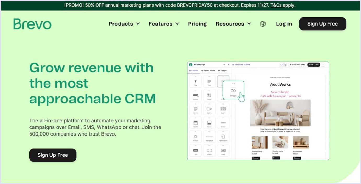Select the Button block icon
This screenshot has height=184, width=361.
click(195, 95)
